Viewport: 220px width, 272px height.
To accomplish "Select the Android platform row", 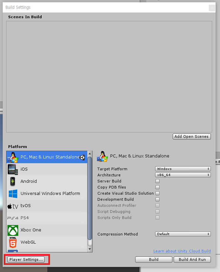I will [x=47, y=181].
